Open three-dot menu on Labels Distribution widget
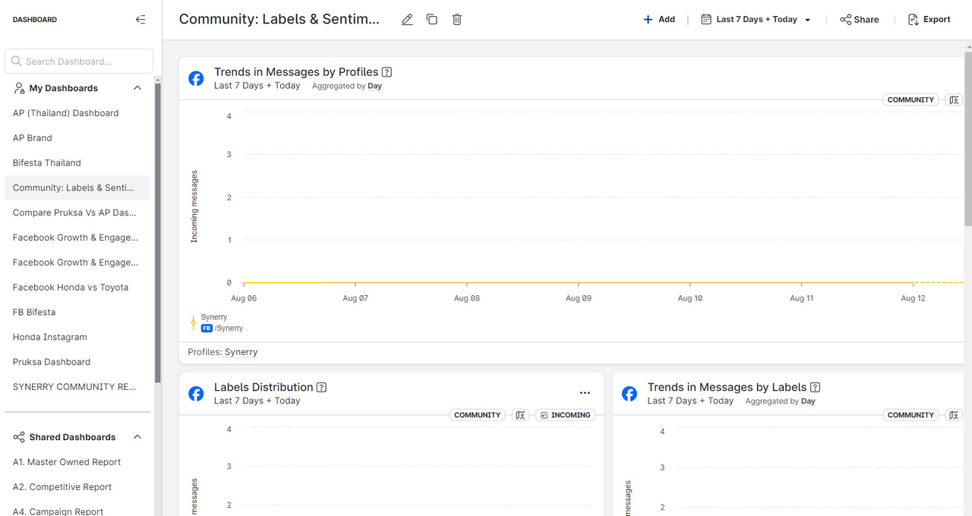The image size is (972, 516). pos(585,393)
